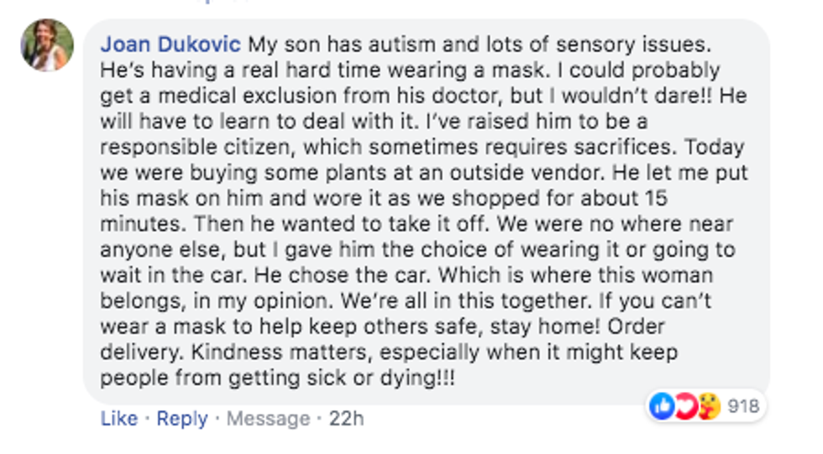Click the text "We're all in this together"
Viewport: 823px width, 454px height.
(413, 301)
